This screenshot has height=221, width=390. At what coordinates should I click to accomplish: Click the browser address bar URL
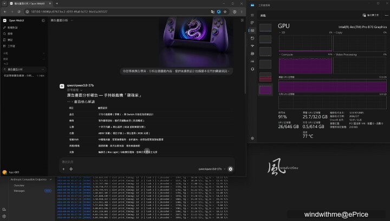[69, 12]
